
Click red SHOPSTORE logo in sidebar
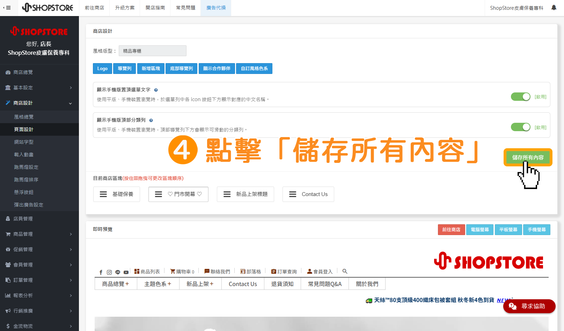(x=39, y=31)
